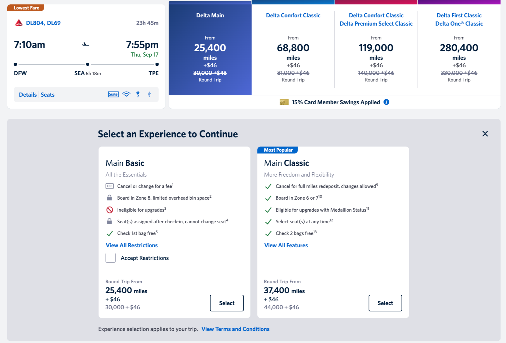The height and width of the screenshot is (343, 506).
Task: Click the Wi-Fi amenity icon
Action: 126,94
